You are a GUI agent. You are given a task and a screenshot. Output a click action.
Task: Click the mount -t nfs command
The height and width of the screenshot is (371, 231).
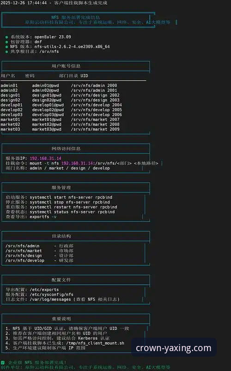coord(94,163)
